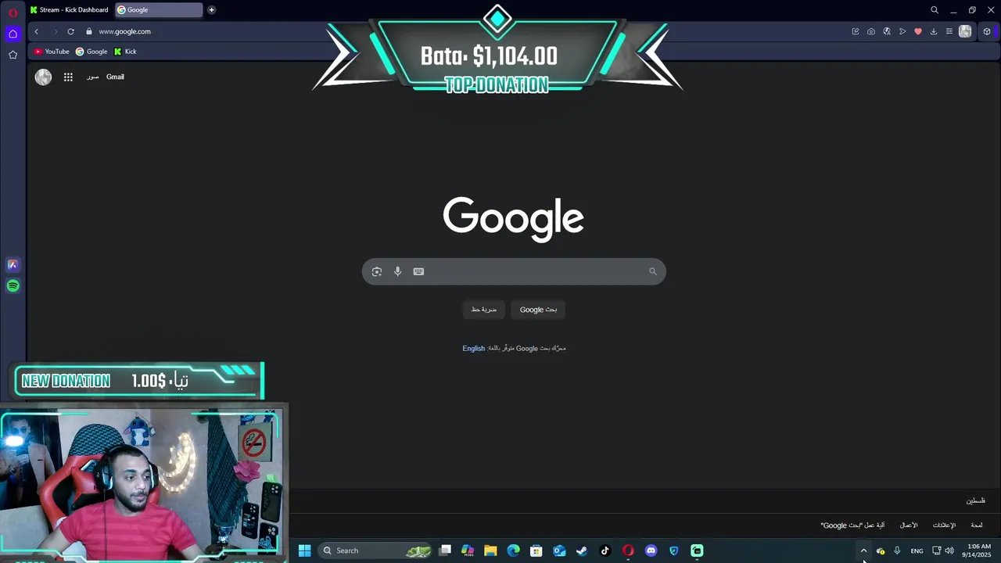Switch ENG input language indicator
This screenshot has width=1001, height=563.
[917, 550]
